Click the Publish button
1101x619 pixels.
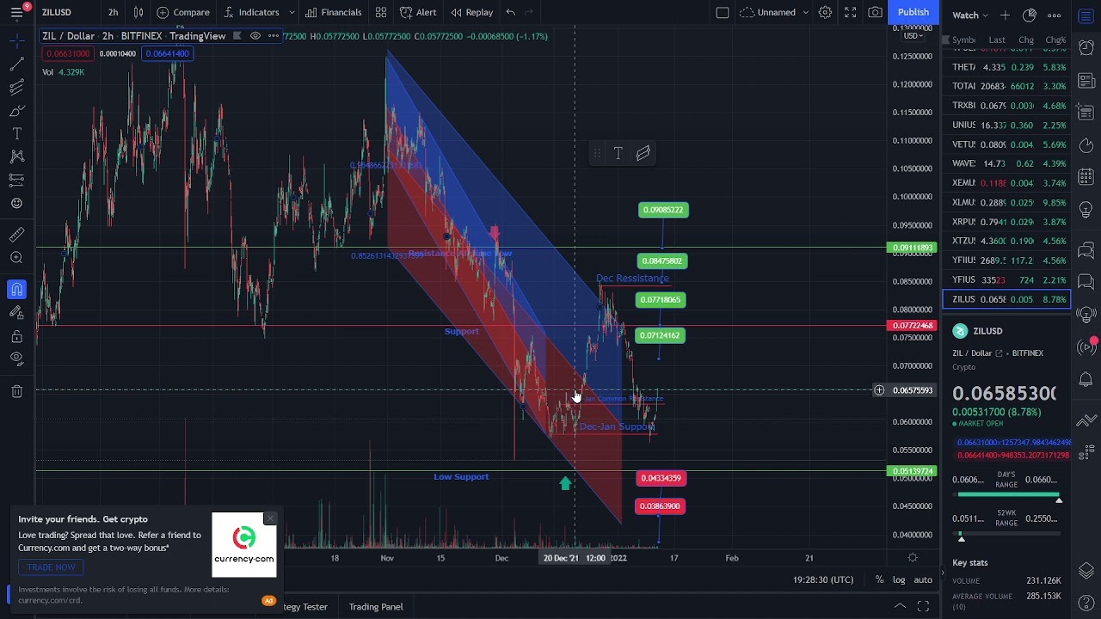[913, 12]
